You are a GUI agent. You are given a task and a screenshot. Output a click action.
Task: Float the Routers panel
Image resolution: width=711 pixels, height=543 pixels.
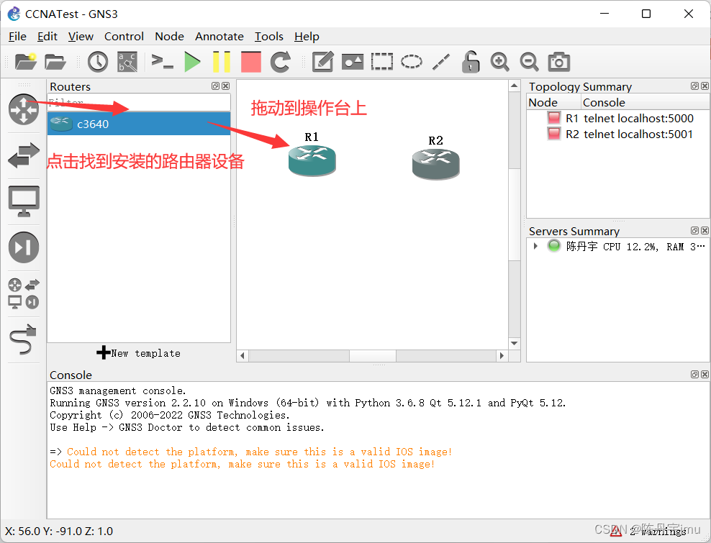coord(215,86)
